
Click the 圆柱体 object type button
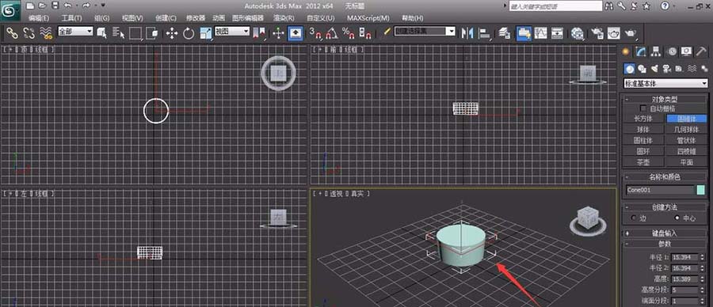tap(643, 140)
